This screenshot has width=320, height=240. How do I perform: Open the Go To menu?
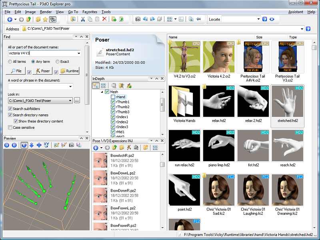pyautogui.click(x=73, y=12)
